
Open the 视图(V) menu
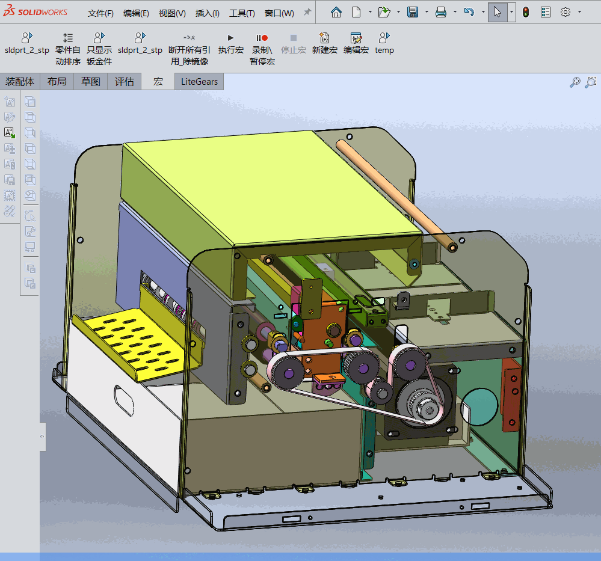(172, 13)
